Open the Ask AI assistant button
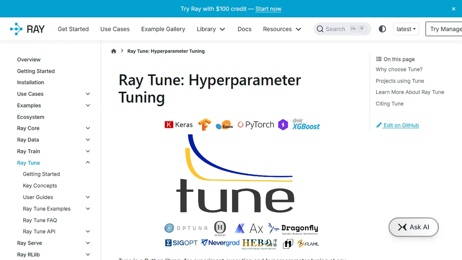Viewport: 462px width, 260px height. coord(413,227)
